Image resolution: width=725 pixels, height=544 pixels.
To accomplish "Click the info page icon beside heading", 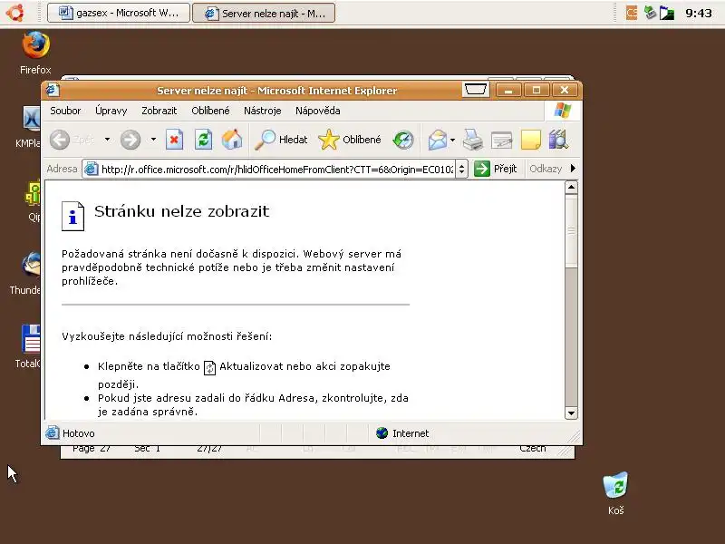I will tap(73, 216).
